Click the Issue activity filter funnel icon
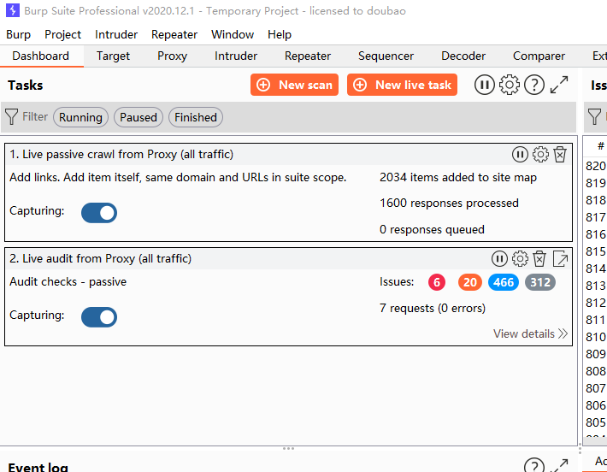The width and height of the screenshot is (607, 472). [x=595, y=116]
